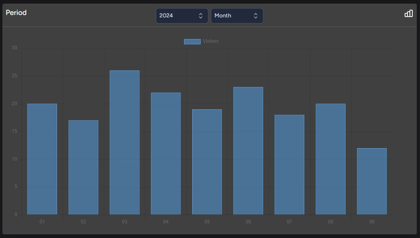
Task: Click the shortest bar for month 09
Action: [372, 181]
